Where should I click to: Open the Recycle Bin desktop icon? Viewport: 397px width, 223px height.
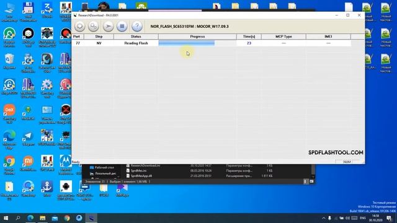[9, 61]
